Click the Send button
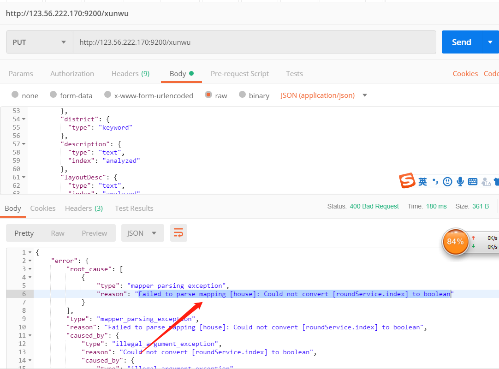The width and height of the screenshot is (499, 369). (462, 42)
